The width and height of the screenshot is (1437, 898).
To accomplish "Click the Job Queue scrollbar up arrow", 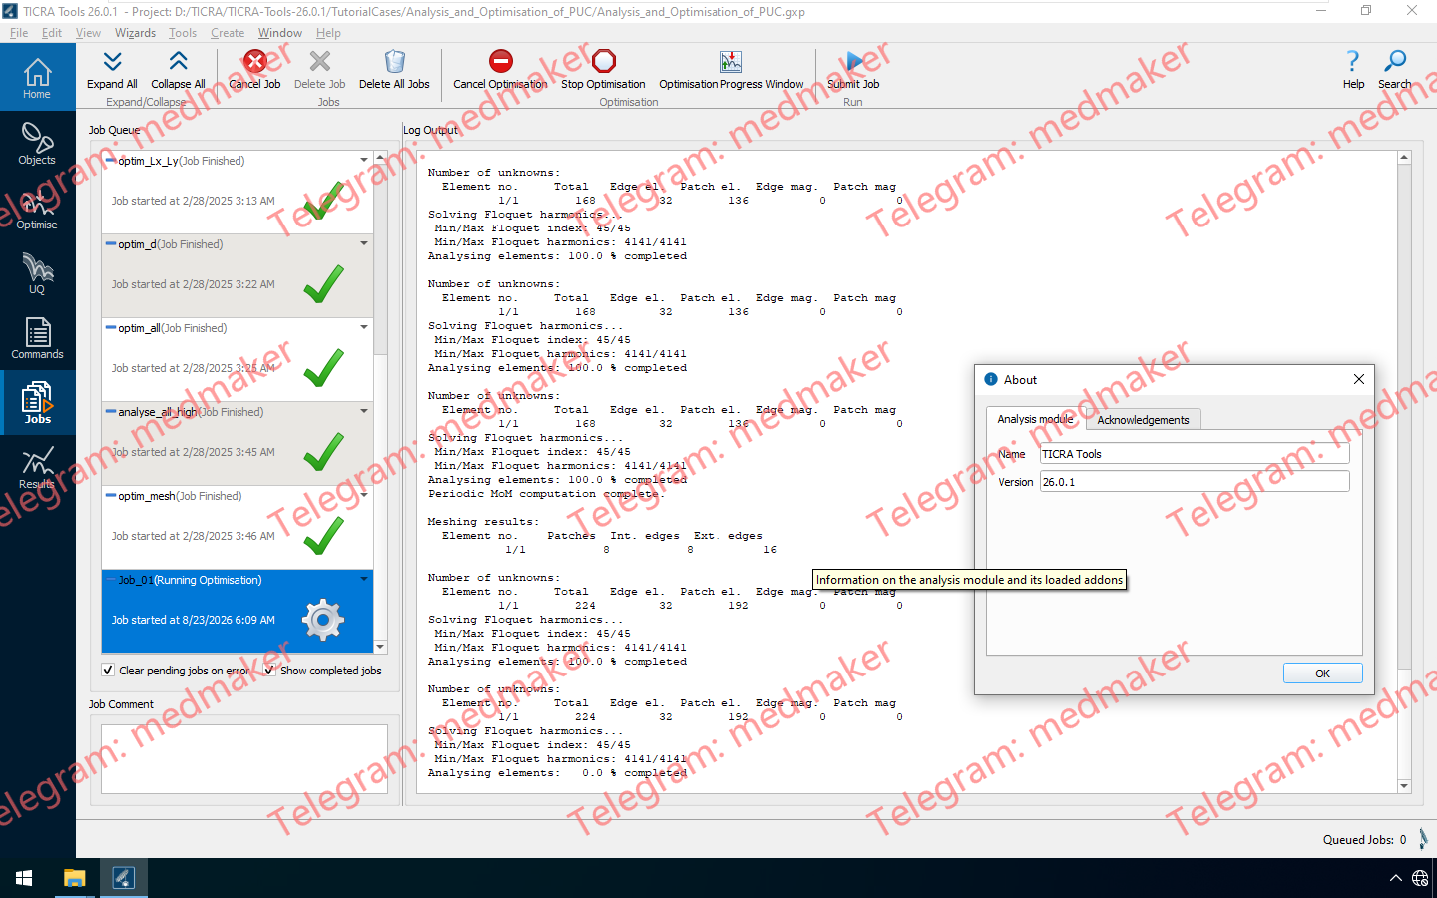I will 380,158.
